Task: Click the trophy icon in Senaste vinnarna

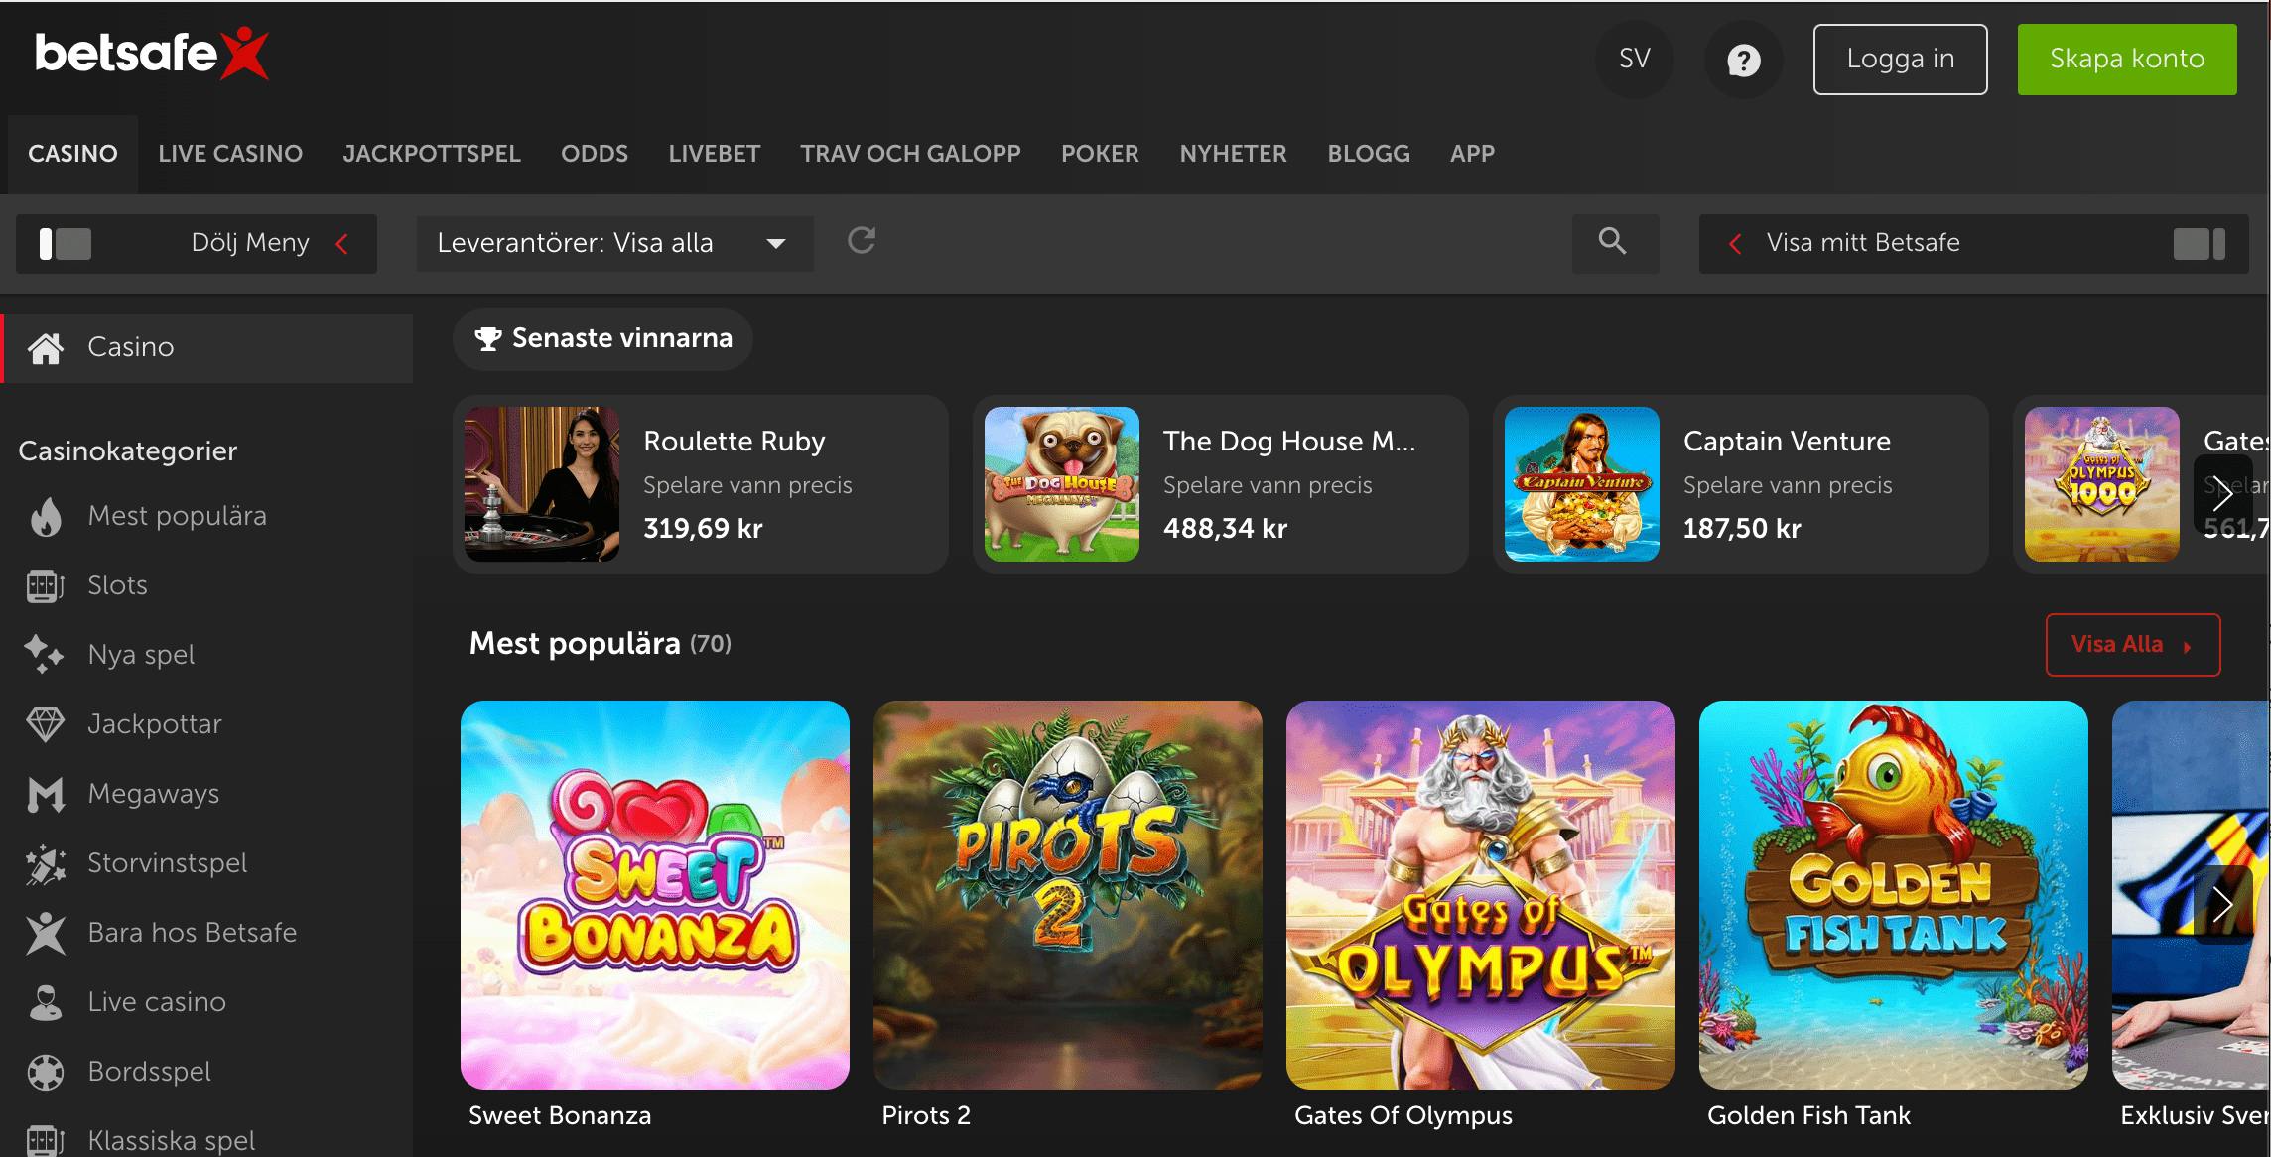Action: pos(487,339)
